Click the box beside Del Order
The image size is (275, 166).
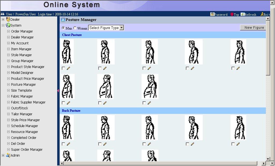[x=8, y=143]
